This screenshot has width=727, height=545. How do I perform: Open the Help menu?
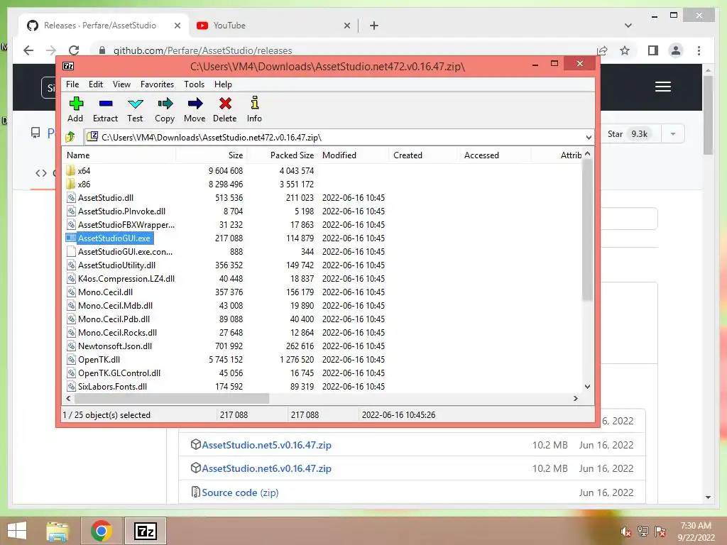click(x=223, y=84)
